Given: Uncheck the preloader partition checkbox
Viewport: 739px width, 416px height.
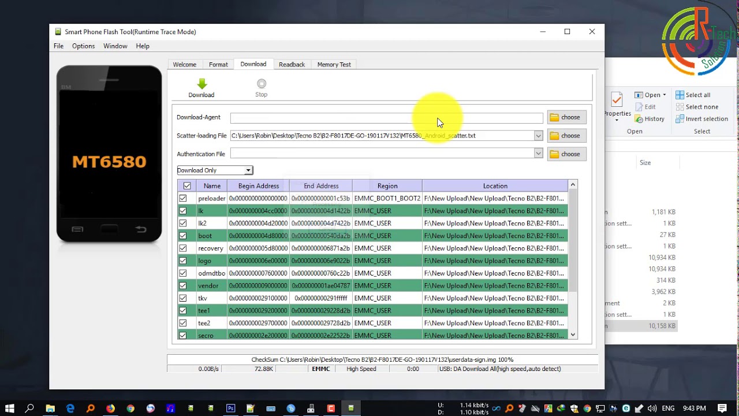Looking at the screenshot, I should 183,198.
